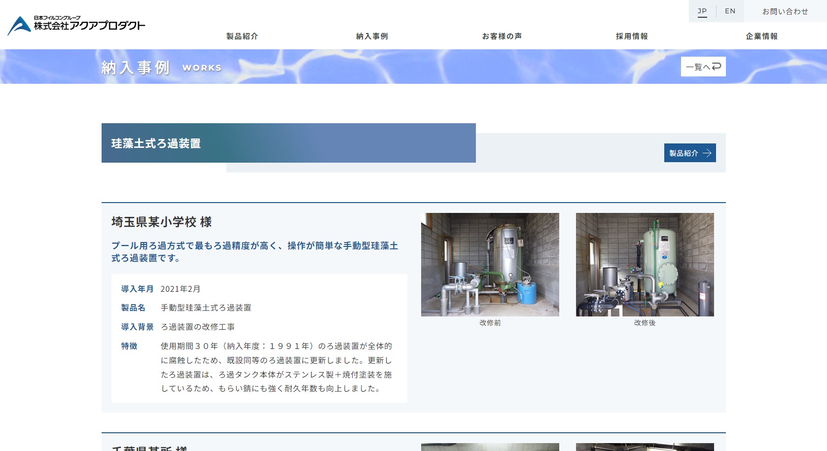This screenshot has width=827, height=451.
Task: Click the right arrow icon in 製品紹介 button
Action: point(707,153)
